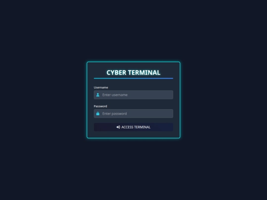
Task: Click empty space inside the login card
Action: pos(133,134)
